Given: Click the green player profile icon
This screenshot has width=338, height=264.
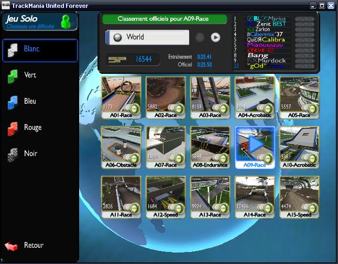Looking at the screenshot, I should (66, 21).
